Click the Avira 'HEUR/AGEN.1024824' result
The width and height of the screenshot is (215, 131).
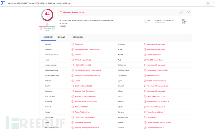pyautogui.click(x=83, y=65)
